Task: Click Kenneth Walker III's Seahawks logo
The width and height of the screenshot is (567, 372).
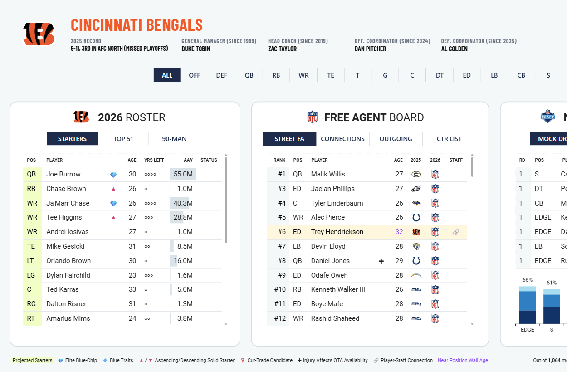Action: point(416,289)
